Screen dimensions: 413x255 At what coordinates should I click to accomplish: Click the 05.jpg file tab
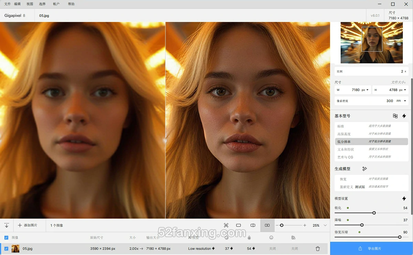pos(44,15)
